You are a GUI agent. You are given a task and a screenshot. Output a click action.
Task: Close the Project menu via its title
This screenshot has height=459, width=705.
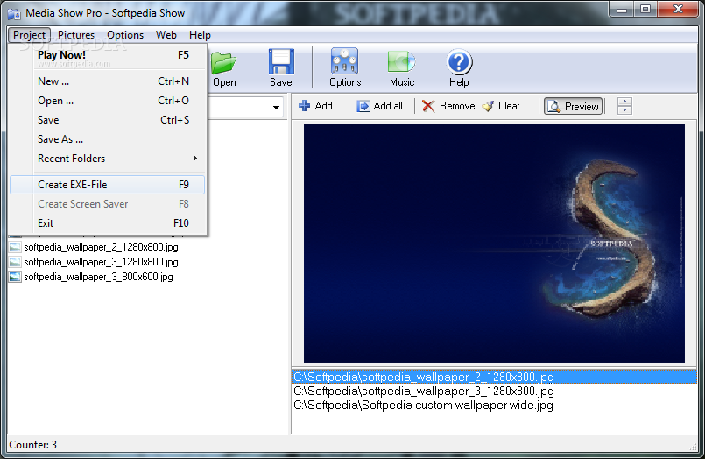pyautogui.click(x=29, y=35)
